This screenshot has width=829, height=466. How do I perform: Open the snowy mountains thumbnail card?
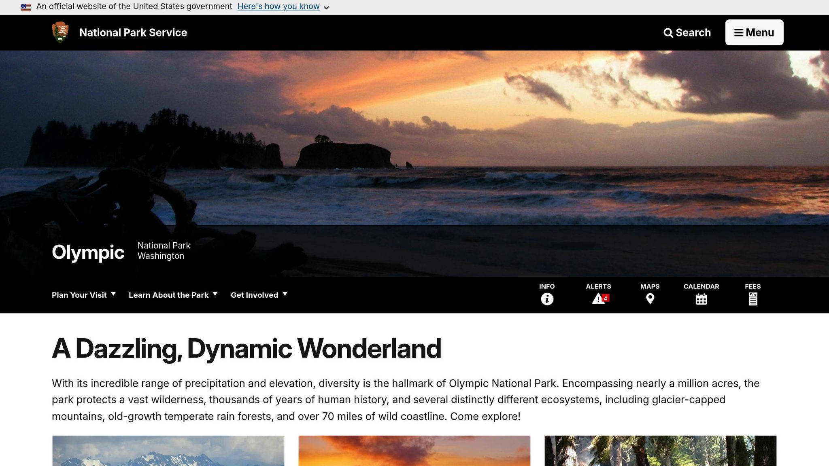(168, 451)
